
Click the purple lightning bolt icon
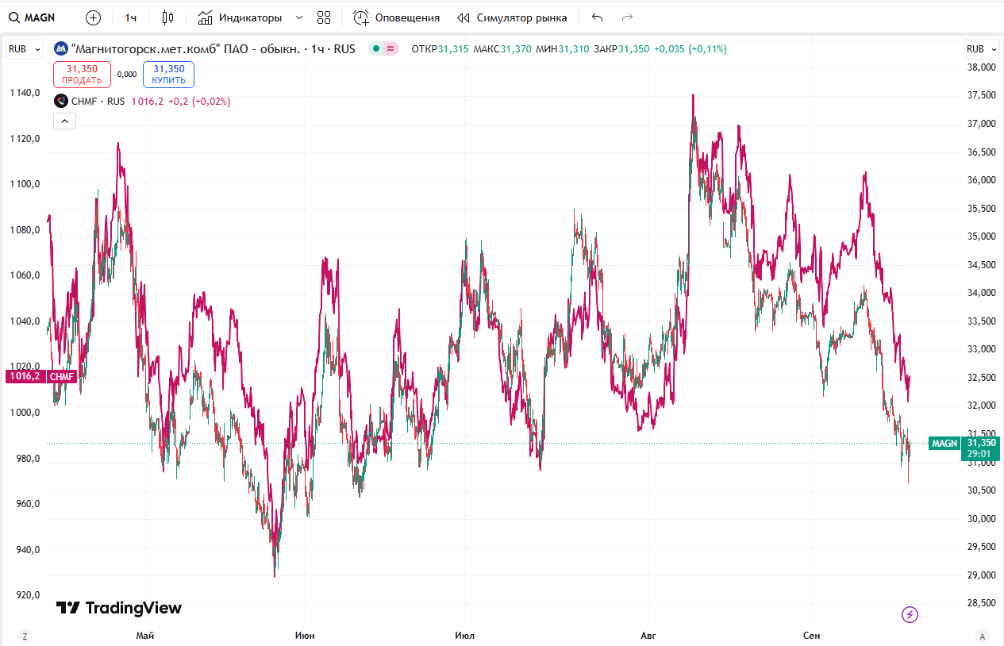coord(910,614)
